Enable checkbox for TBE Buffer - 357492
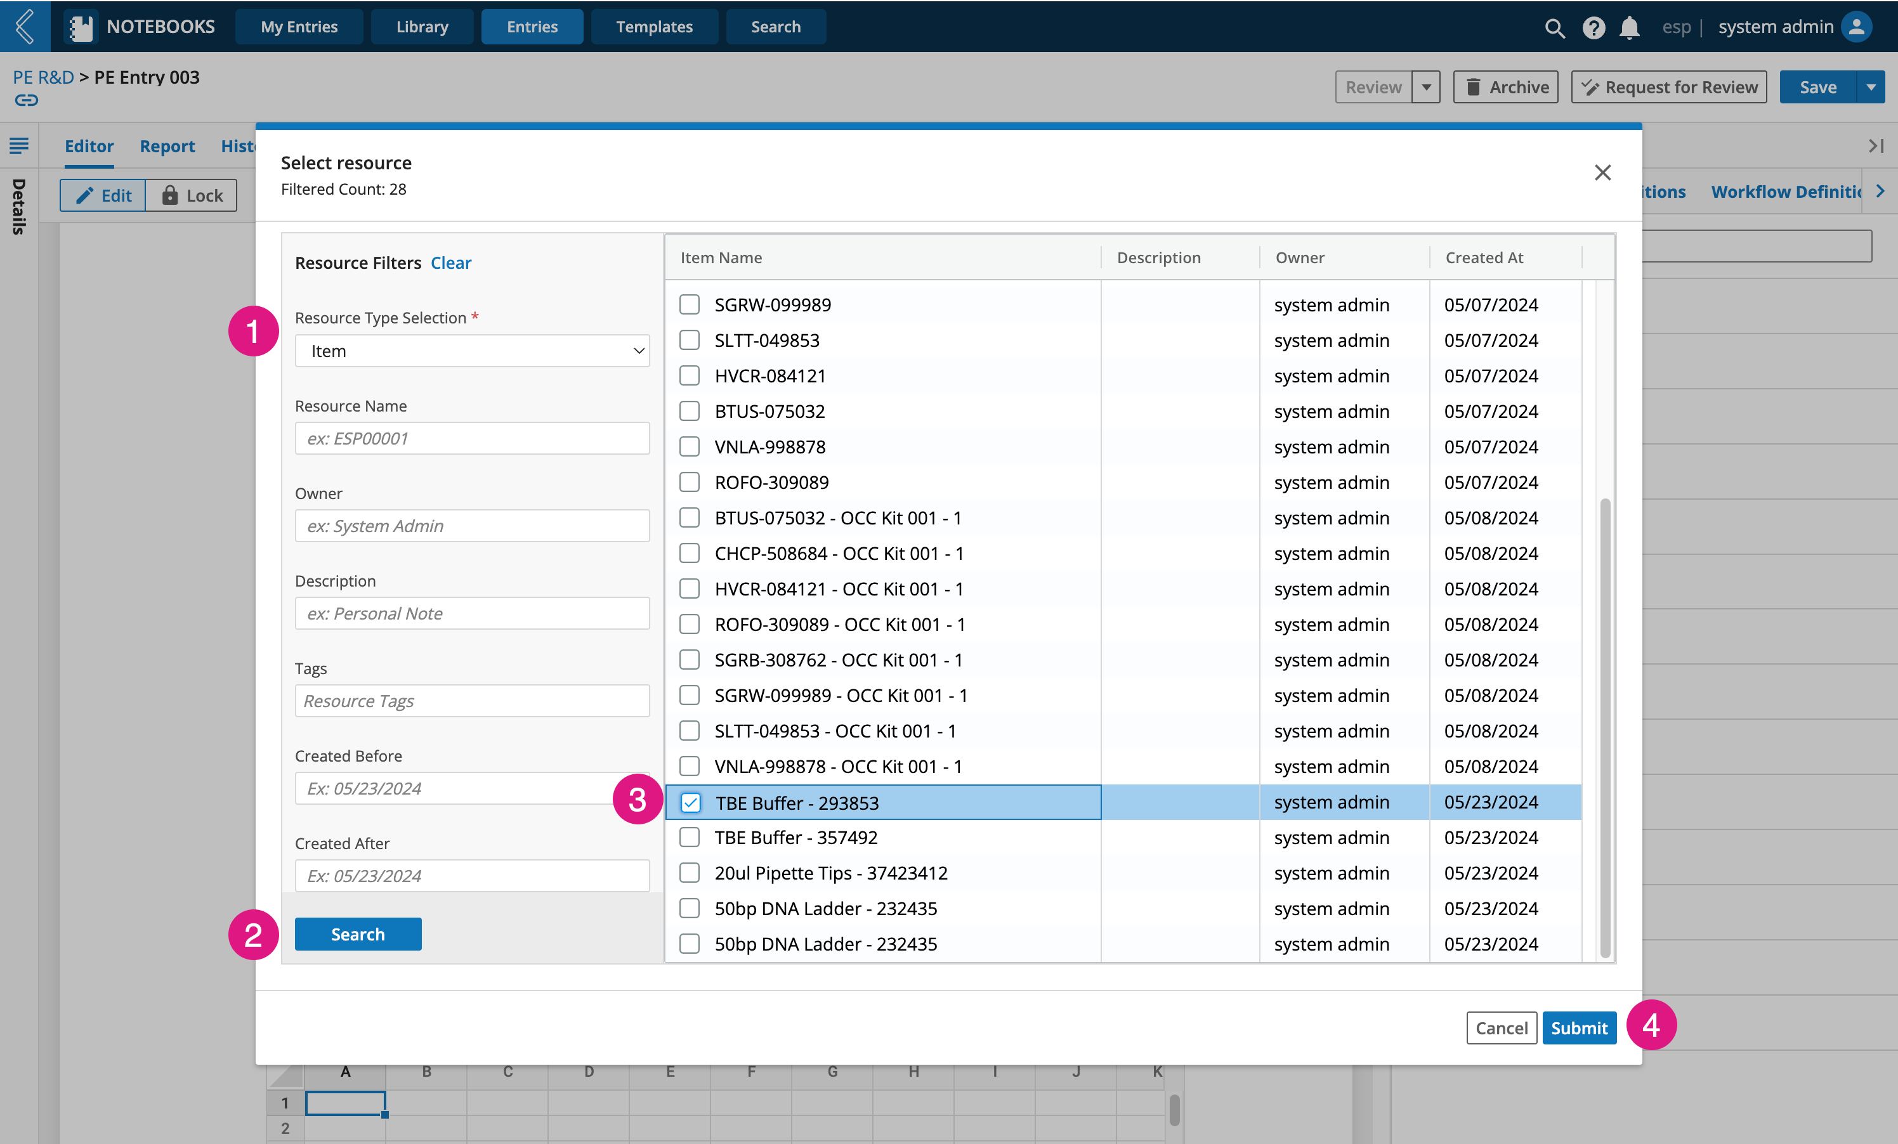 coord(689,838)
